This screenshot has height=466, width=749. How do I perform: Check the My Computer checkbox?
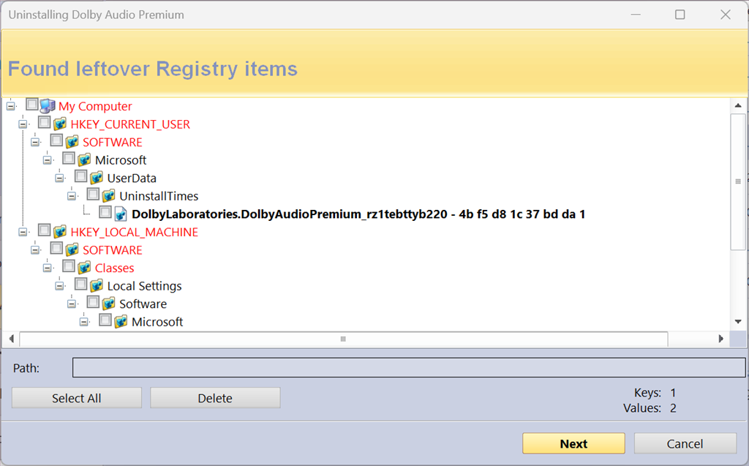tap(32, 104)
